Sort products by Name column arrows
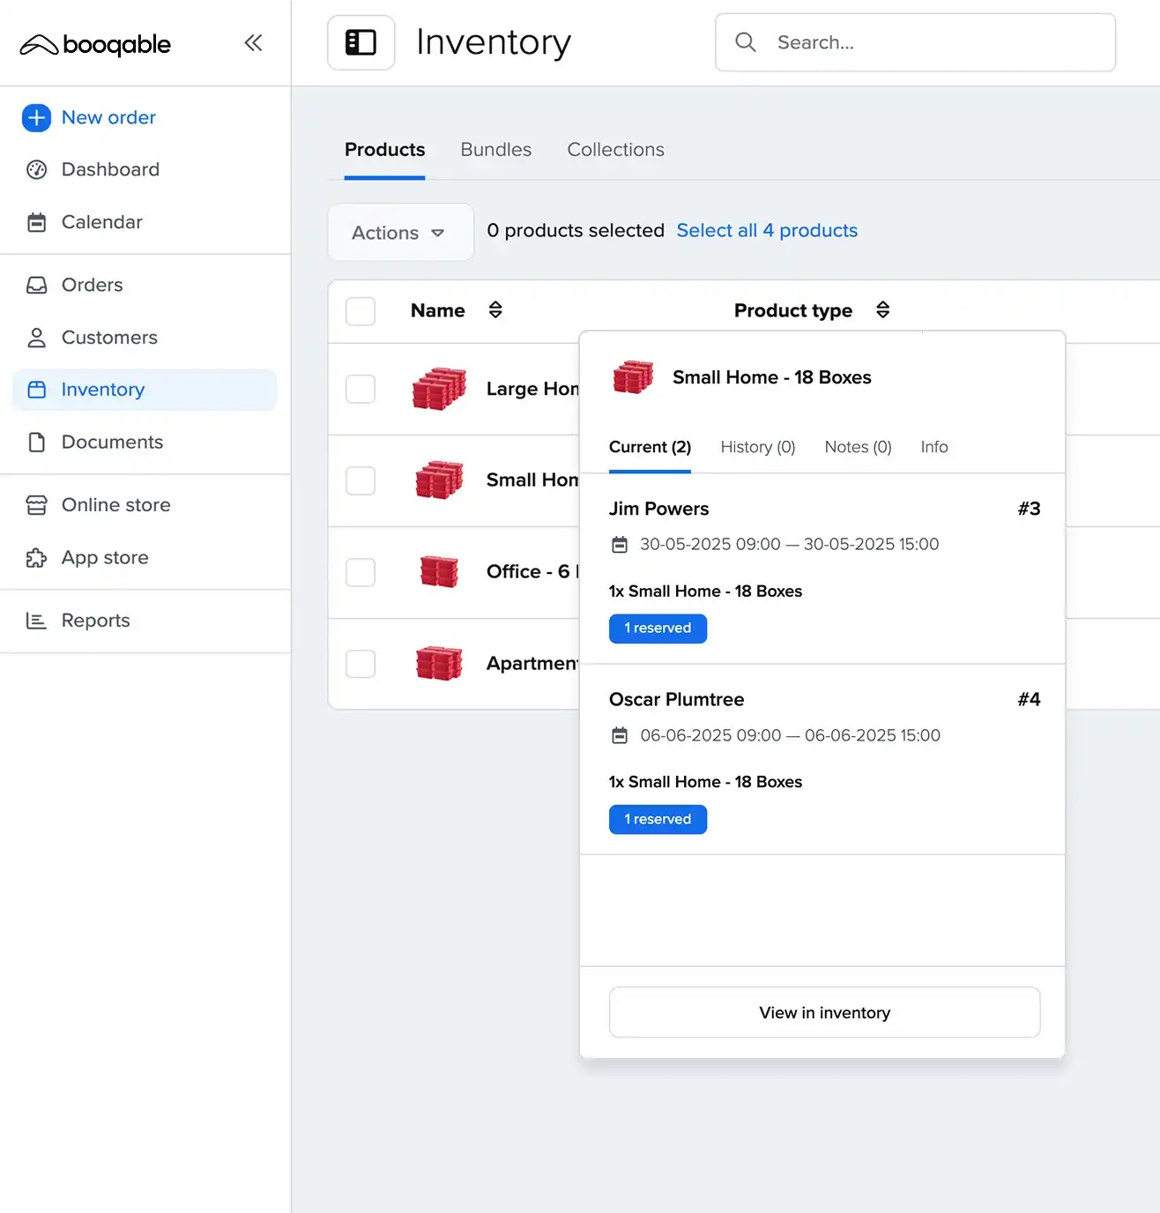This screenshot has height=1213, width=1160. pyautogui.click(x=495, y=310)
